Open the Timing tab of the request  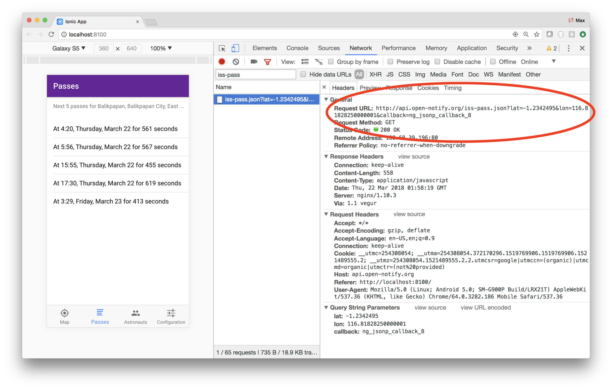point(453,88)
